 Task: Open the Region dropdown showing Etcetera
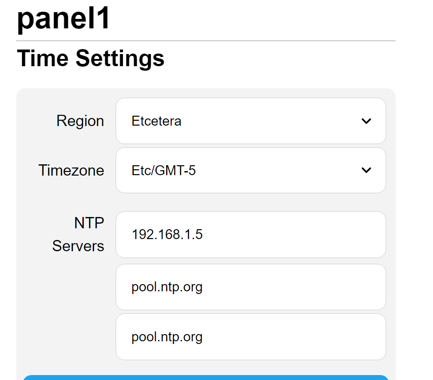click(250, 121)
